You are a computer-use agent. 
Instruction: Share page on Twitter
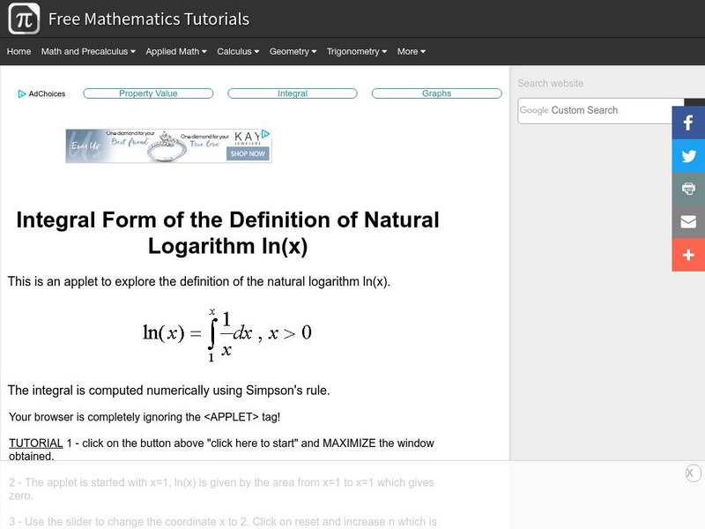coord(688,155)
